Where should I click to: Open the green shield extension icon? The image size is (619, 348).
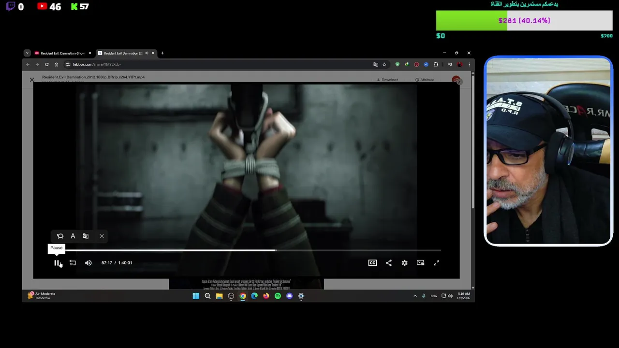(x=398, y=64)
